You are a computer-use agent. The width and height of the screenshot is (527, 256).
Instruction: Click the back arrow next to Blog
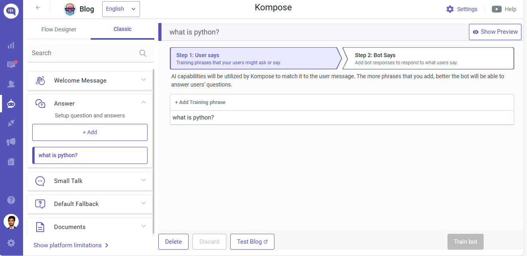click(38, 8)
